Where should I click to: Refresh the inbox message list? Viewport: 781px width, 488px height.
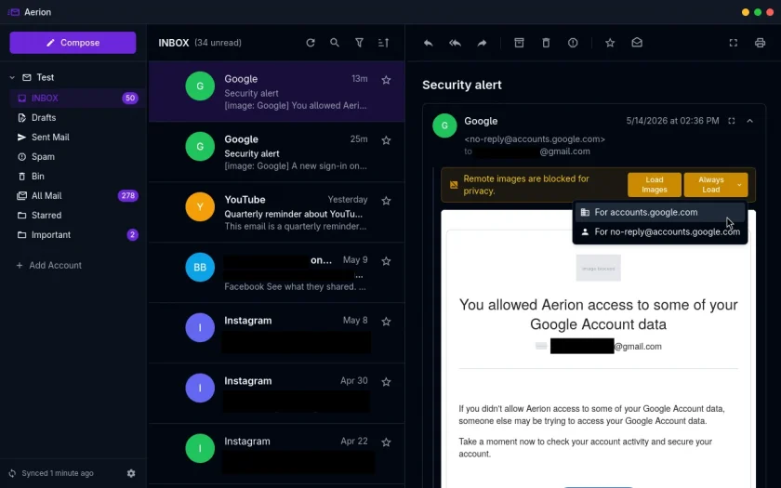coord(311,43)
